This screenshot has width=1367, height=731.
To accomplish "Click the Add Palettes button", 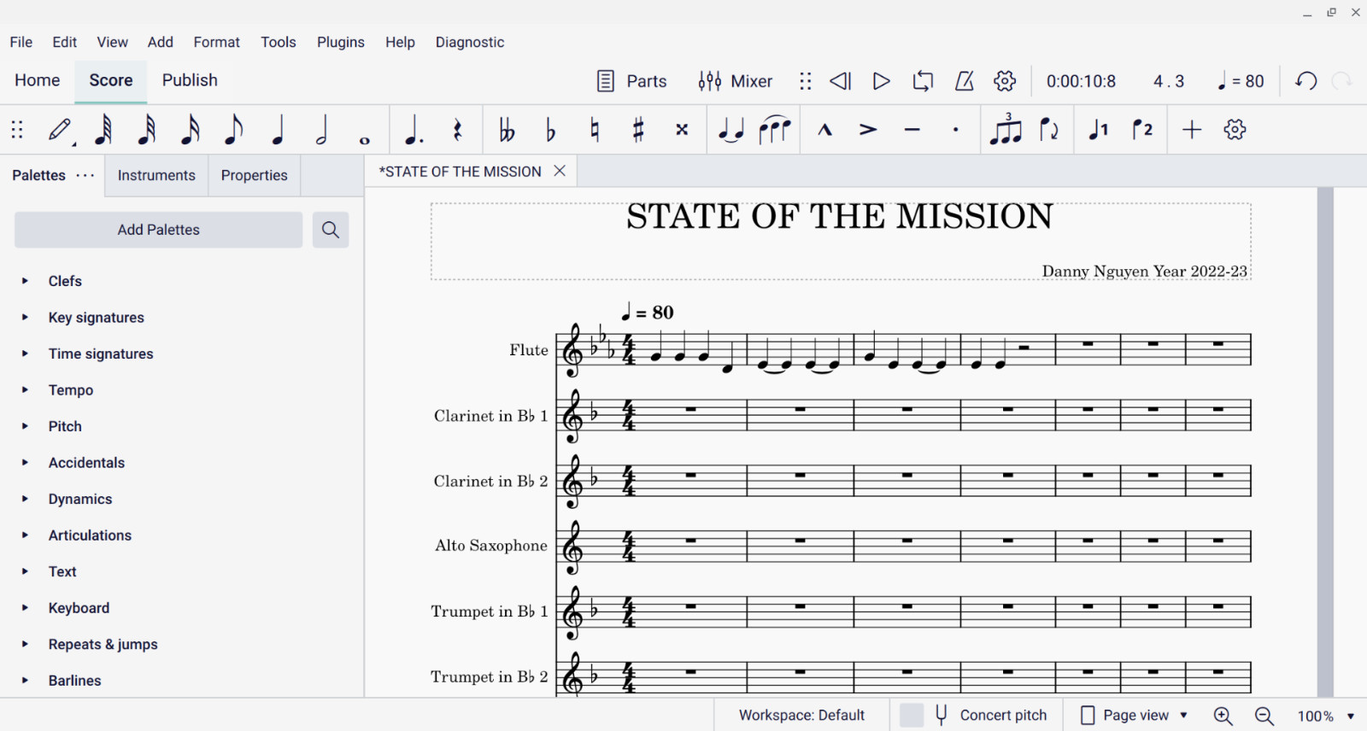I will (x=158, y=230).
